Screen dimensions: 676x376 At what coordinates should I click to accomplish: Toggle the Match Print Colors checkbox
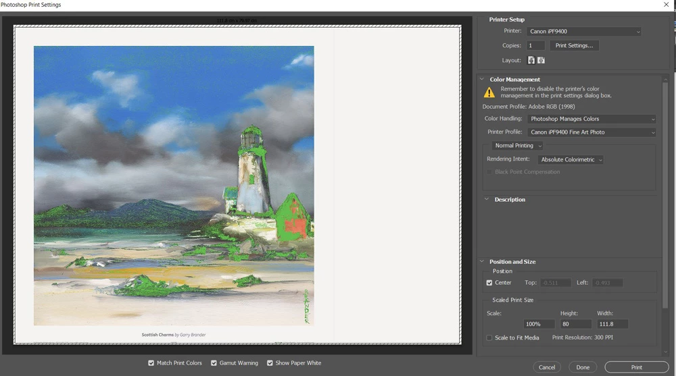coord(151,363)
